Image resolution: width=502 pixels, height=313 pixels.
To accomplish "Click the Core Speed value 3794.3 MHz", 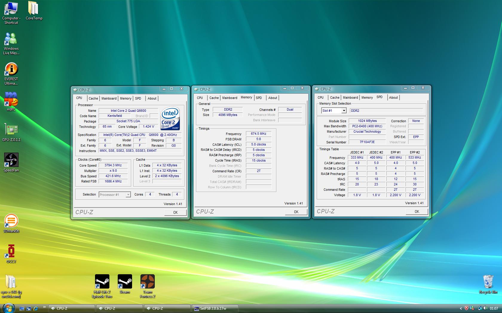I will tap(113, 165).
